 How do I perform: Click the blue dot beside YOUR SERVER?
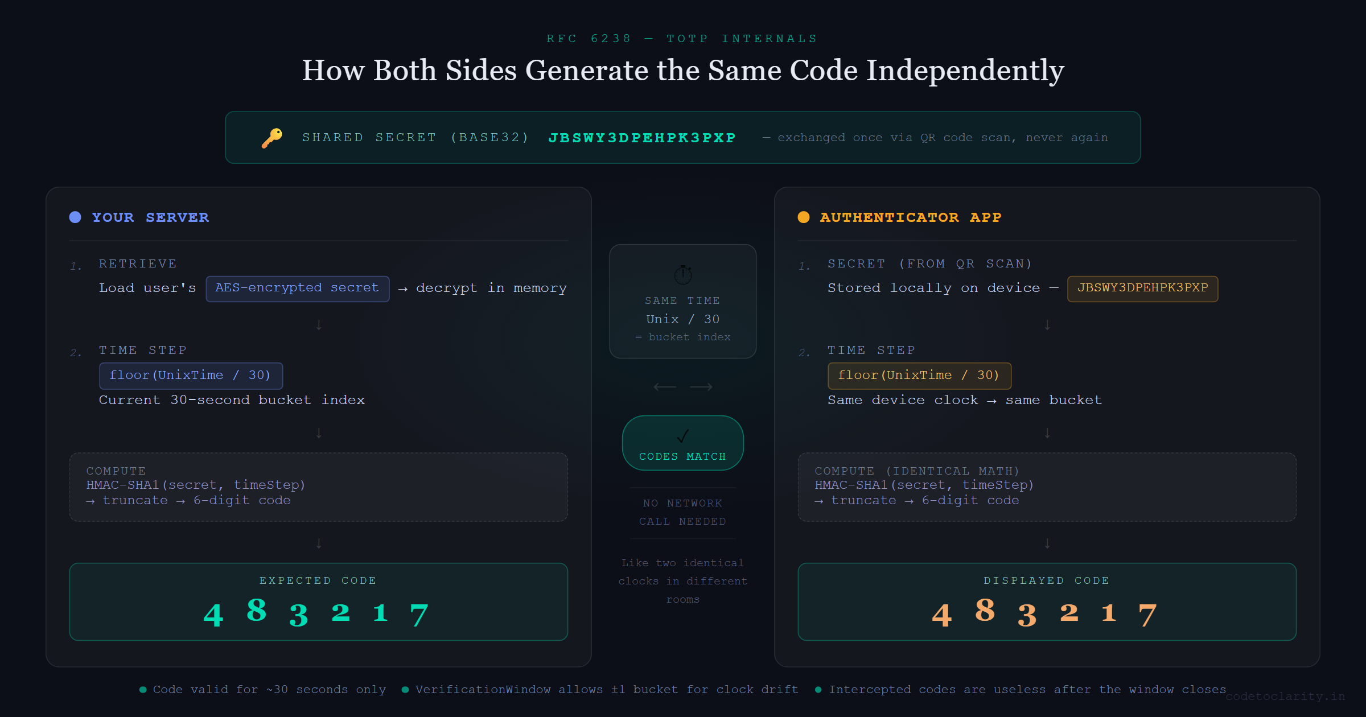75,217
